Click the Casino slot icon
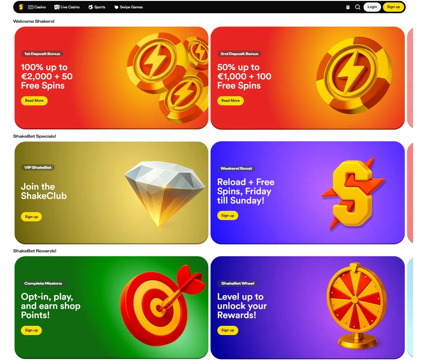The height and width of the screenshot is (363, 422). click(x=30, y=7)
